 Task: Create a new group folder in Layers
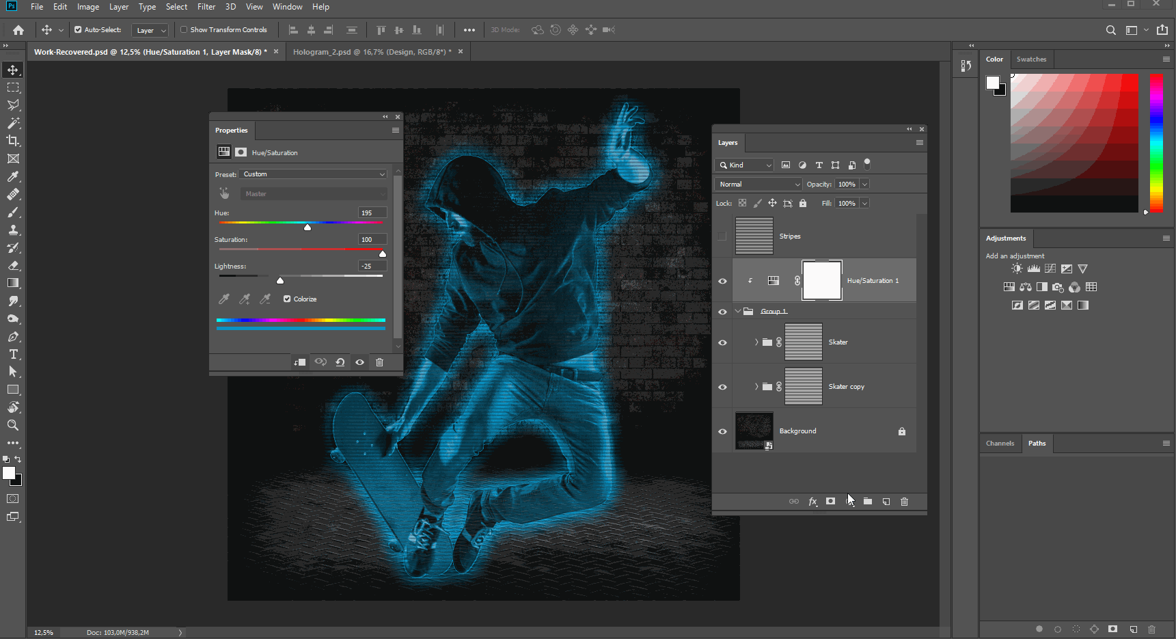(867, 502)
